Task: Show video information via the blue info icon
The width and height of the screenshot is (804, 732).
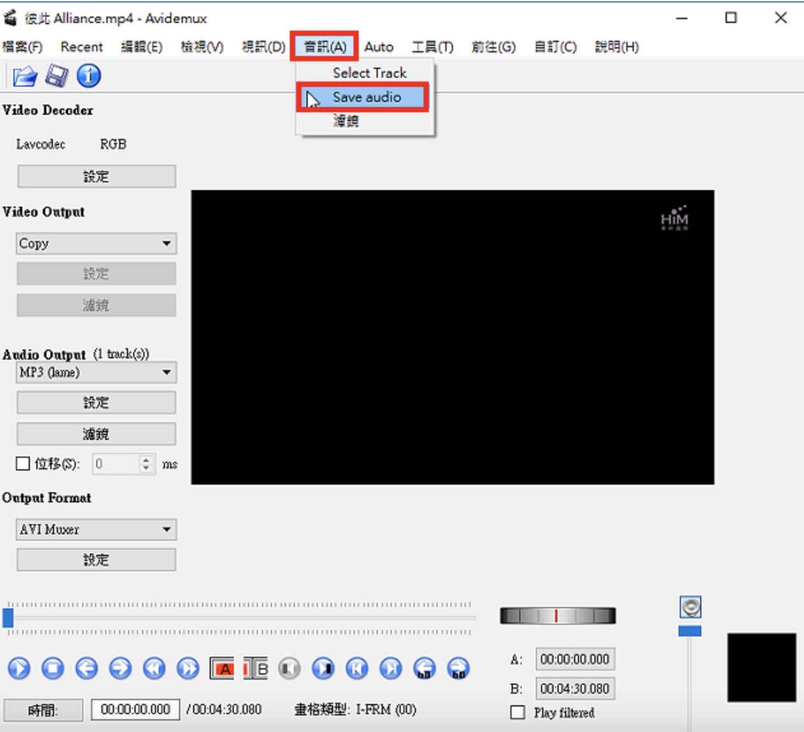Action: 89,76
